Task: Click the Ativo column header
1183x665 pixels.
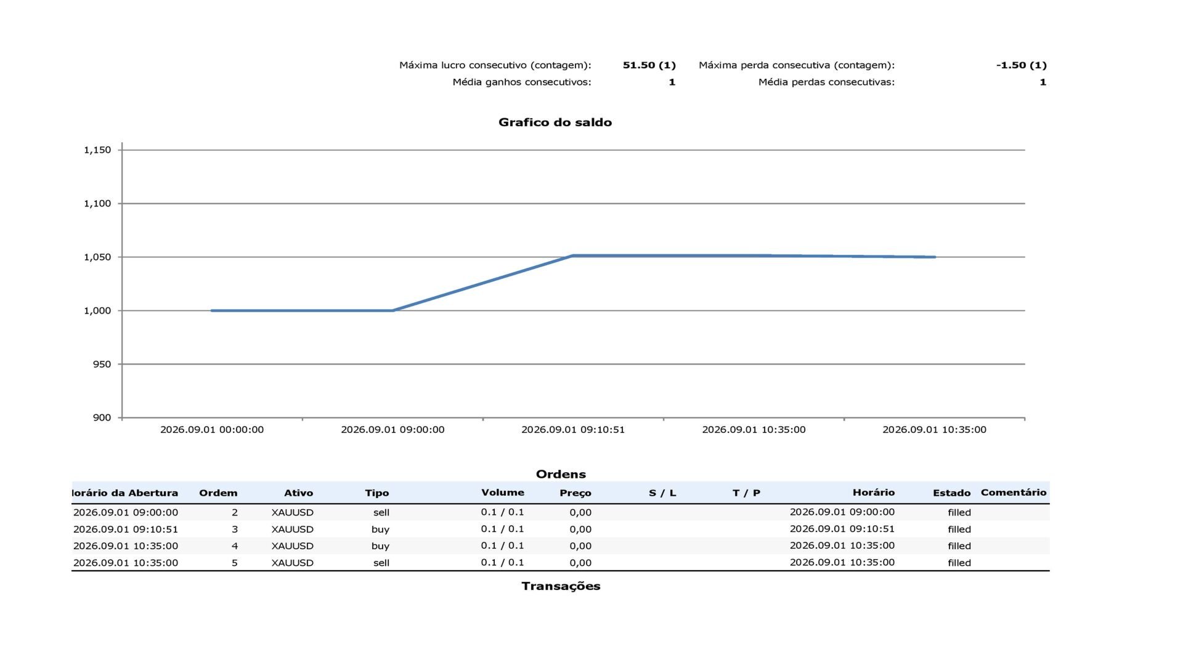Action: point(298,493)
